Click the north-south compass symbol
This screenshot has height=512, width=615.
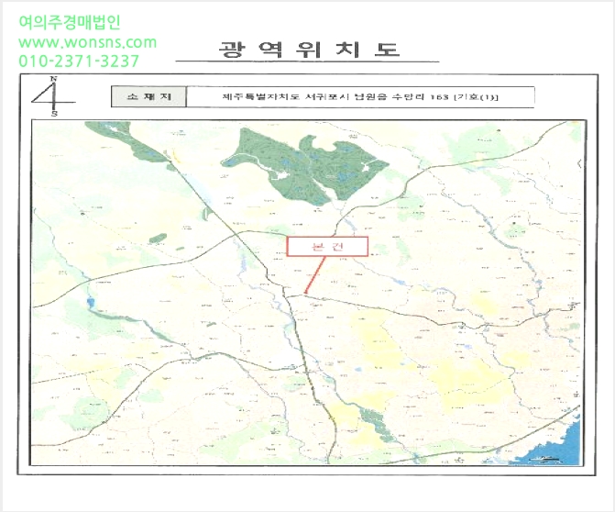tap(52, 96)
